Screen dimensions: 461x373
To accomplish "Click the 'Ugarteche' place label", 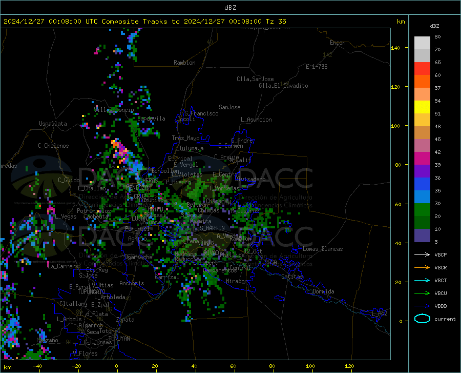I will [x=138, y=257].
